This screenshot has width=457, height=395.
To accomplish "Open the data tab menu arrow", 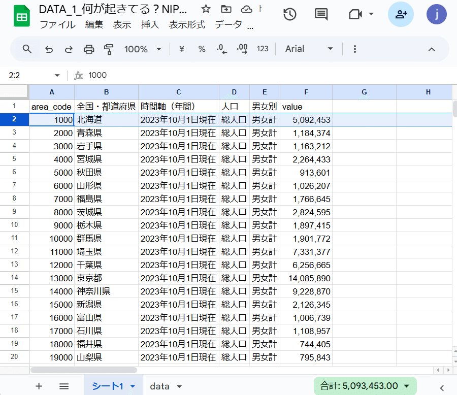I will point(179,386).
